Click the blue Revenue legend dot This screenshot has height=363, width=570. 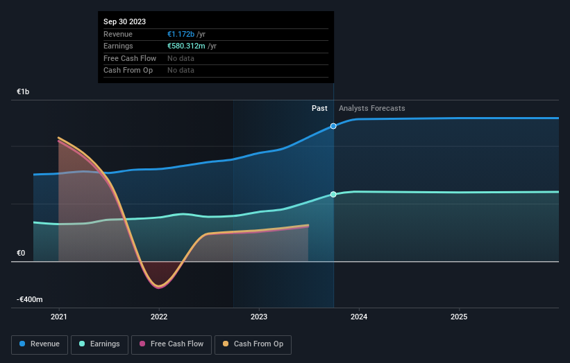pos(22,344)
